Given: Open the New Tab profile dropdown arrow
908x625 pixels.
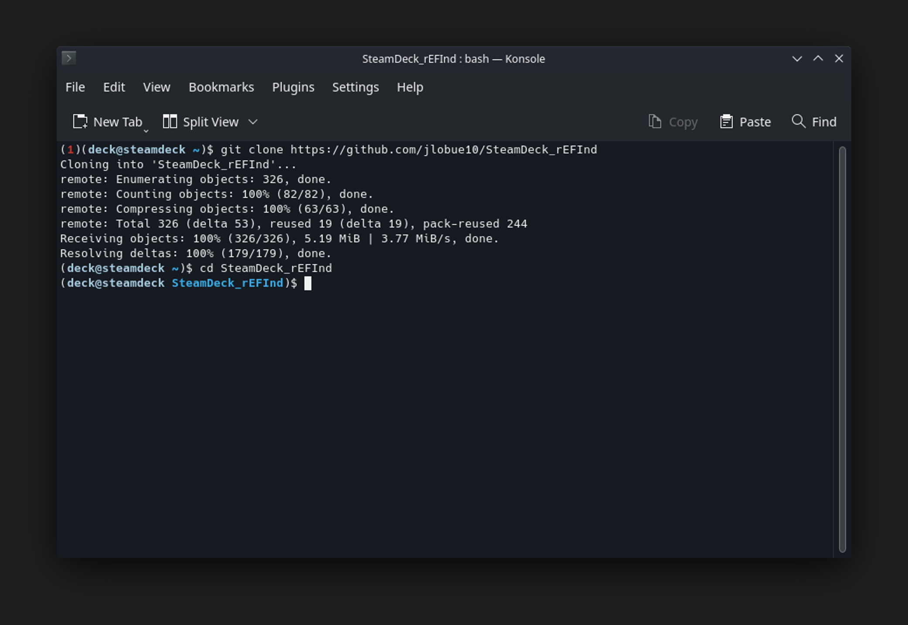Looking at the screenshot, I should coord(146,130).
